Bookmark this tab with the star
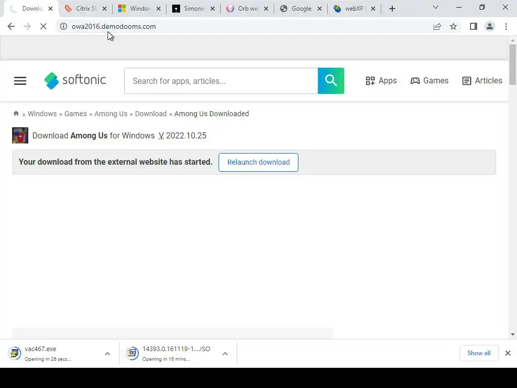Viewport: 517px width, 388px height. [453, 26]
